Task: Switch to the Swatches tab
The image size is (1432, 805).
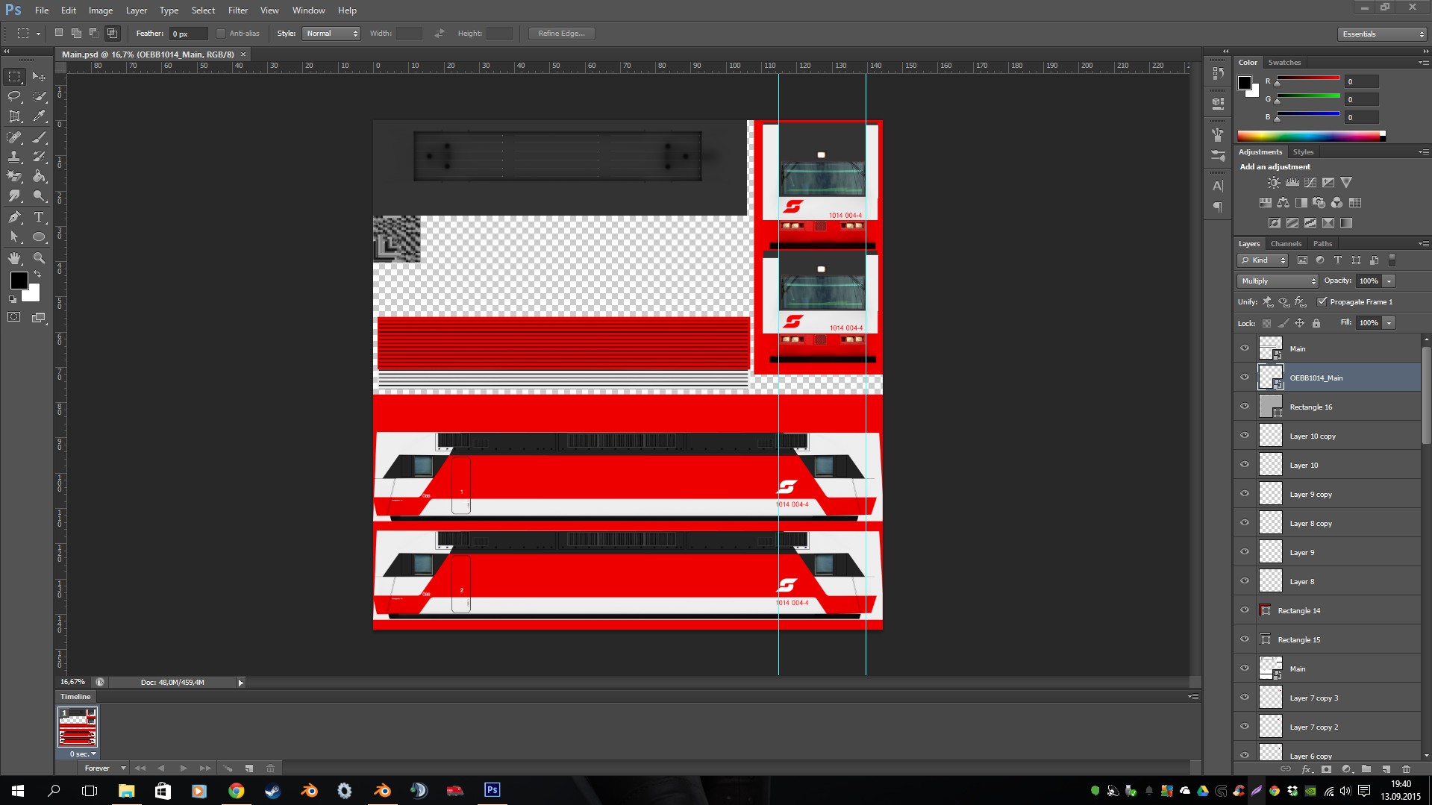Action: point(1284,63)
